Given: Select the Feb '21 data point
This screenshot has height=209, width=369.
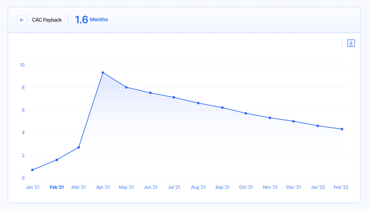Looking at the screenshot, I should (57, 160).
